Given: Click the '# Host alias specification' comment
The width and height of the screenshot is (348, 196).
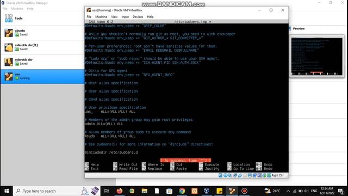Looking at the screenshot, I should [111, 83].
